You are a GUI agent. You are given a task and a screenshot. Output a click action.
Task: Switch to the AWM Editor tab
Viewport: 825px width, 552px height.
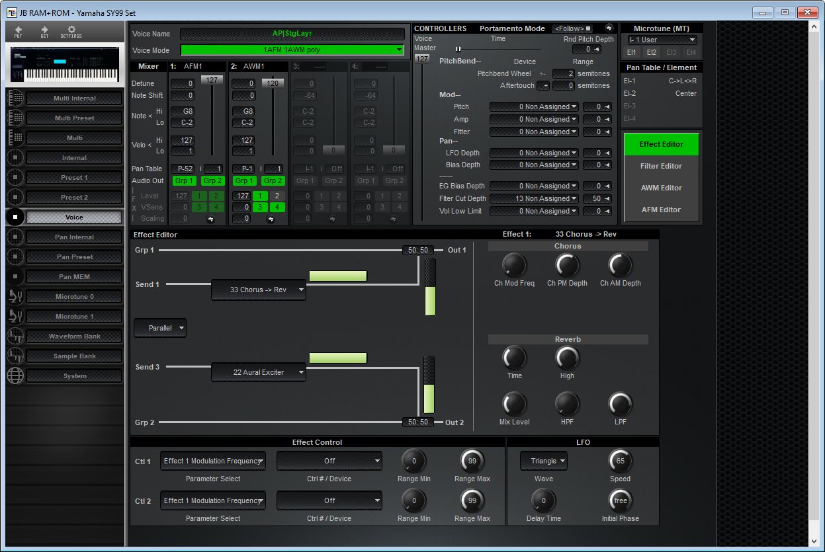[662, 188]
